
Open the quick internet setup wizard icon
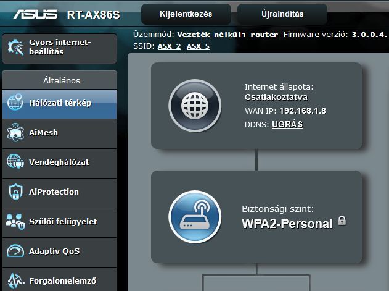[x=15, y=47]
